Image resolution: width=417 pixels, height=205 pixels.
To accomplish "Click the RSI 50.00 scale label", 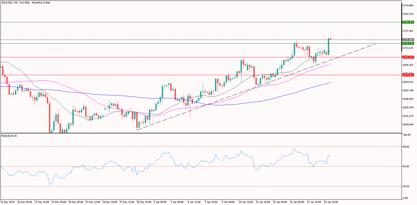I will (x=406, y=166).
